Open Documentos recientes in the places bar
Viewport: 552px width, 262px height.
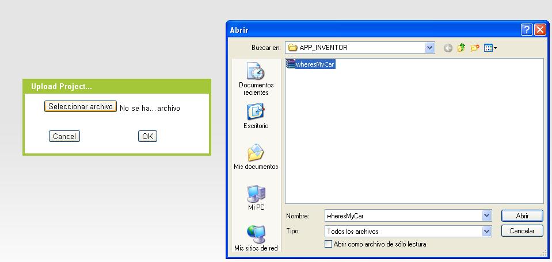256,79
